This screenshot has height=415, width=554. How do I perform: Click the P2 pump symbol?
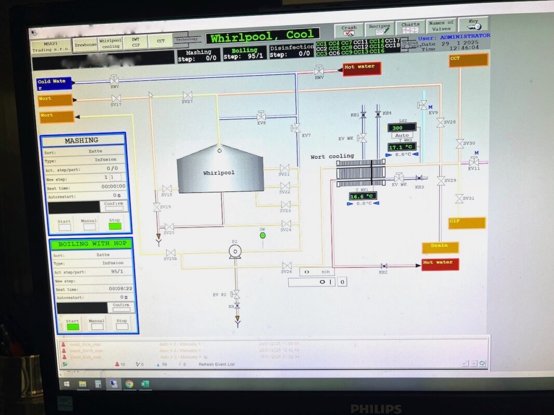coord(235,252)
